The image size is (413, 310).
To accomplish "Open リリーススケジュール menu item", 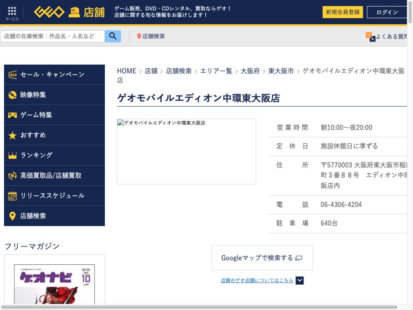I will click(x=55, y=196).
